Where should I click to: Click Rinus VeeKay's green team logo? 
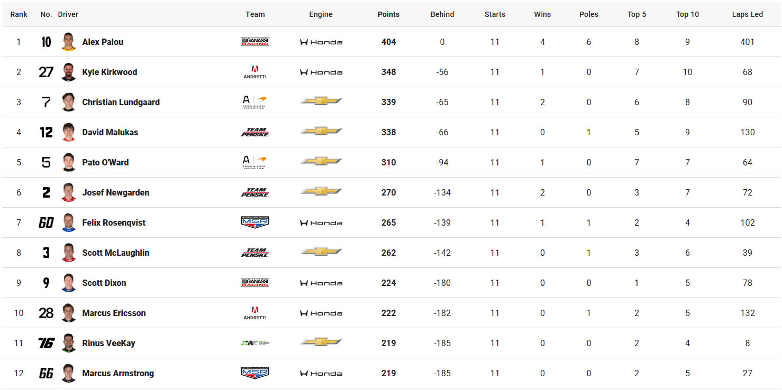point(255,343)
